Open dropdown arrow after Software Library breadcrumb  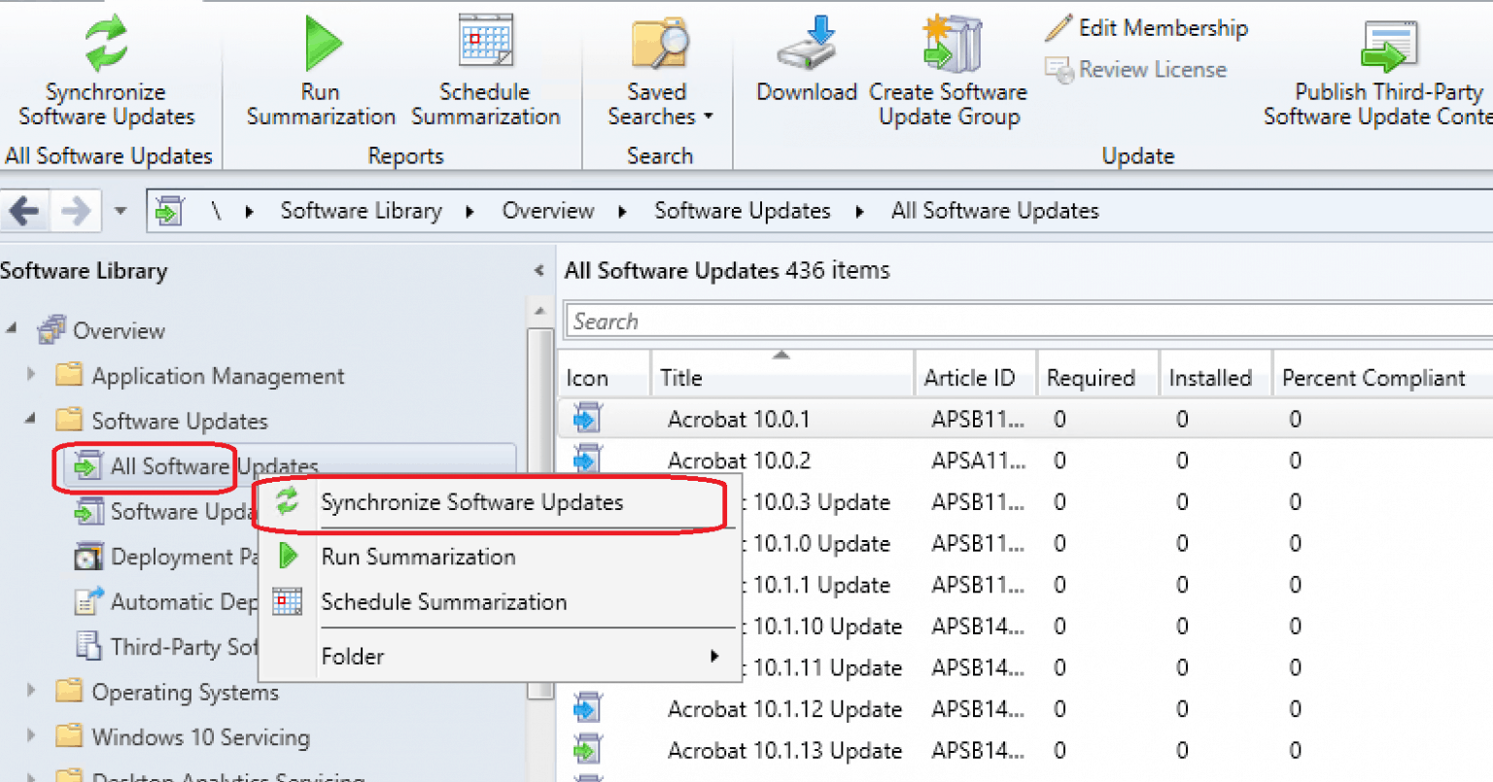(x=470, y=212)
